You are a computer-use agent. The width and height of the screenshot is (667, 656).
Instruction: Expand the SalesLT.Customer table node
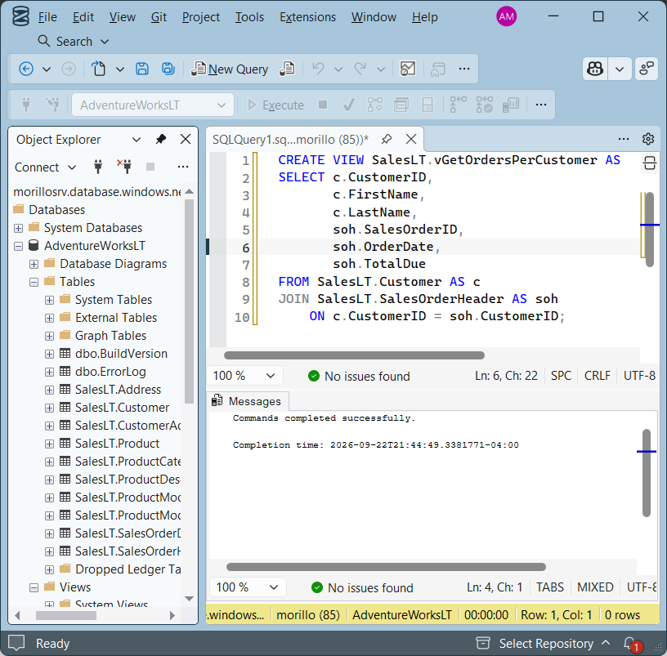pyautogui.click(x=49, y=408)
